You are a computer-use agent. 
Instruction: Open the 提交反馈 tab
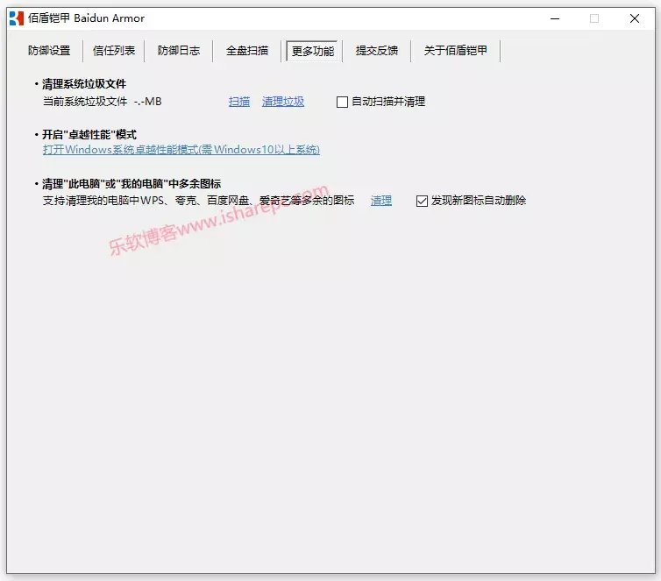coord(376,51)
